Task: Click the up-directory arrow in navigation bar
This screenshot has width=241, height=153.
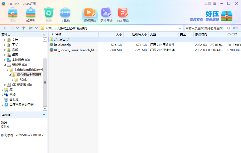Action: click(x=23, y=28)
